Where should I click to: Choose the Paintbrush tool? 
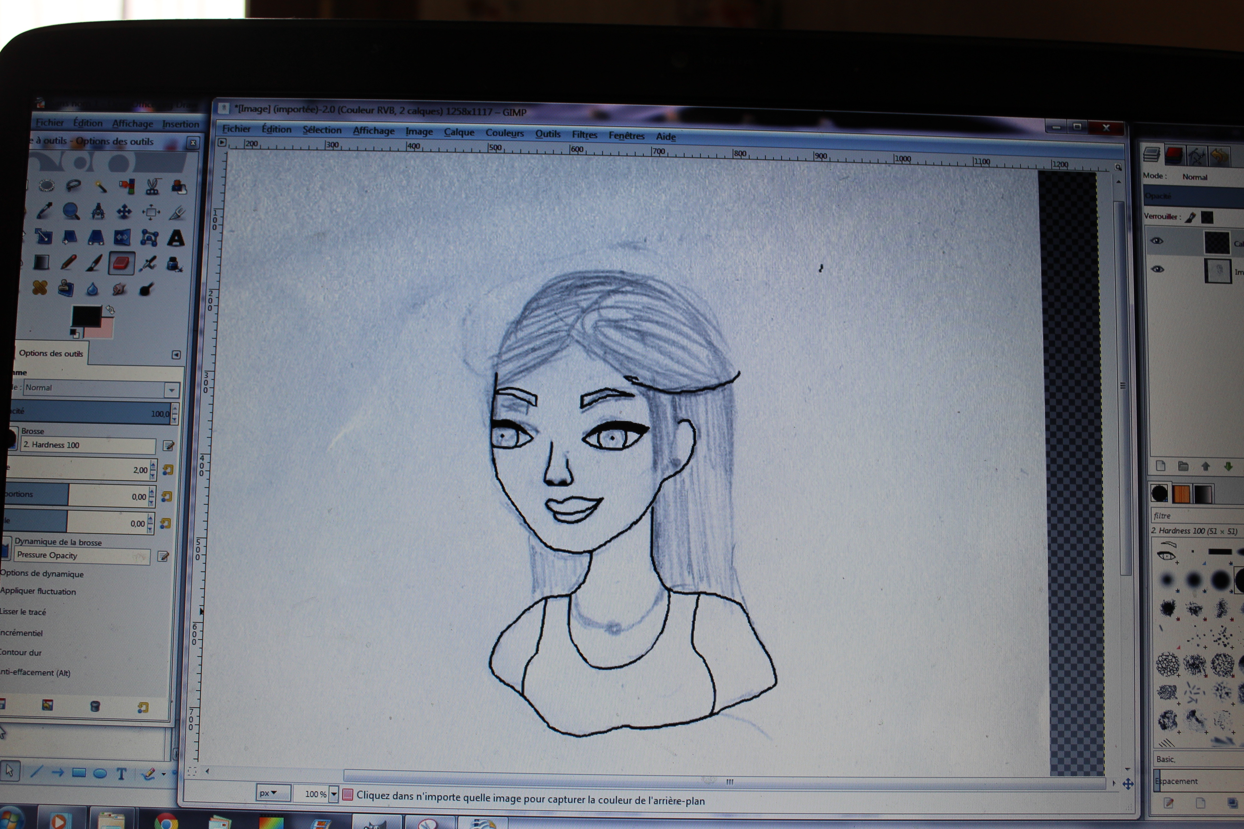(x=95, y=263)
